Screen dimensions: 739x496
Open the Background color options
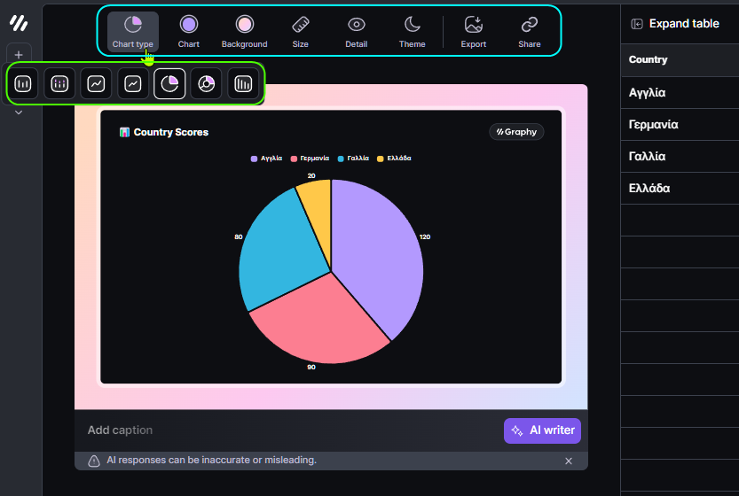tap(244, 32)
